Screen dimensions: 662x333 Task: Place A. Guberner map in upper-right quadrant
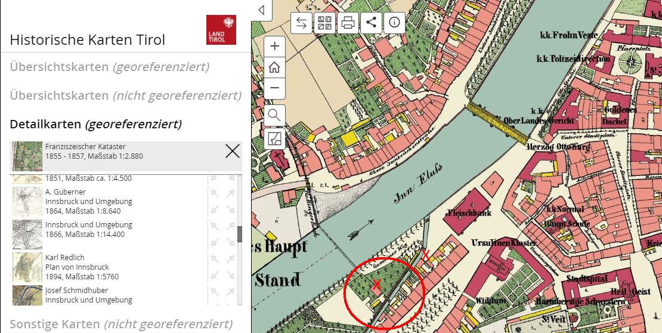[x=230, y=194]
